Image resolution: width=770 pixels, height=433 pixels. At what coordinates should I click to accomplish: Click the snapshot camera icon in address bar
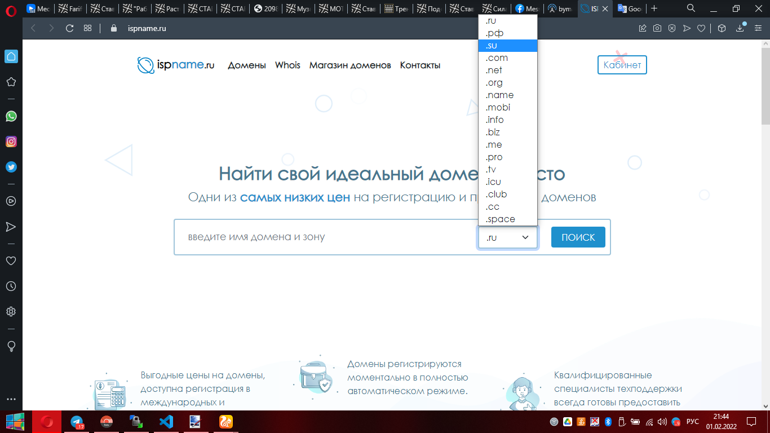coord(657,28)
